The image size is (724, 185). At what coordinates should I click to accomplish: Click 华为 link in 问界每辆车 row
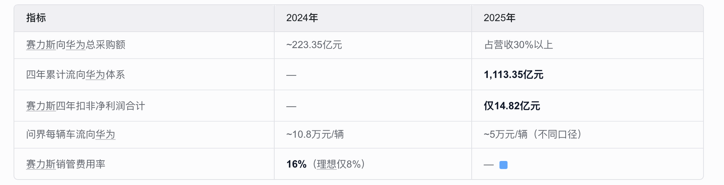coord(105,134)
